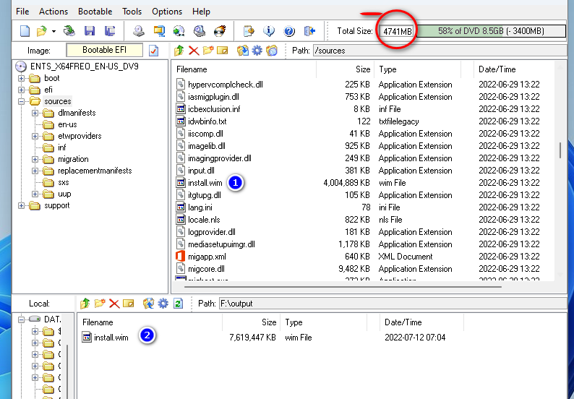Click the blue Info bubble icon
Screen dimensions: 574x399
coord(269,31)
